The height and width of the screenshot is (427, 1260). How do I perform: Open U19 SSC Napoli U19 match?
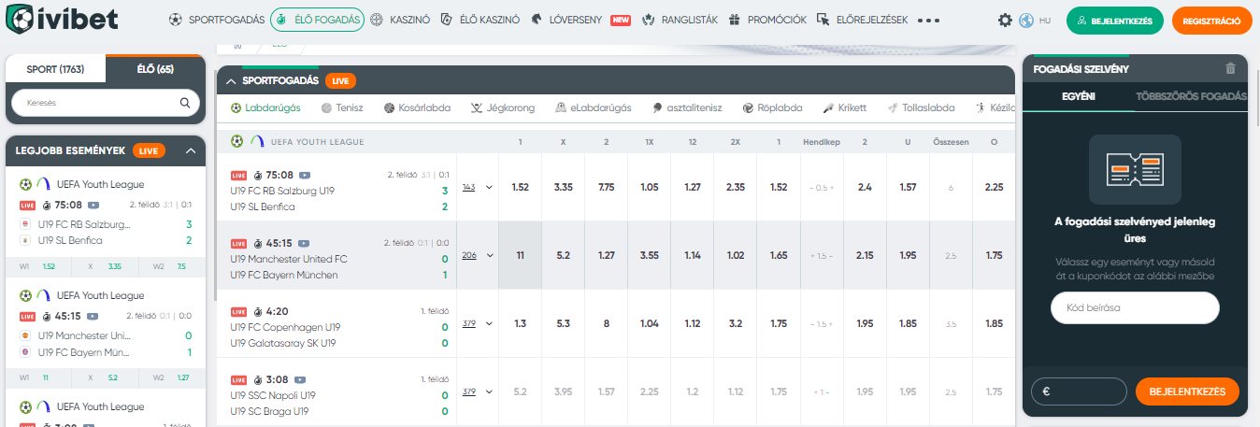[x=272, y=395]
